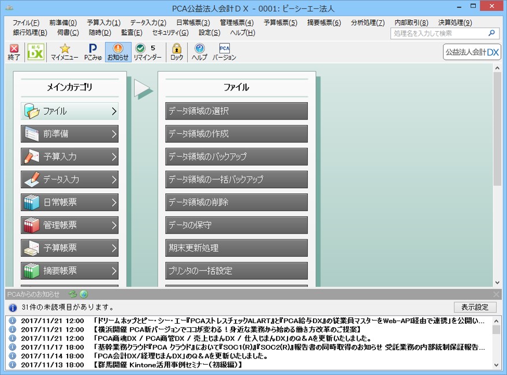Click the PCみゅ toolbar icon
This screenshot has width=507, height=375.
coord(93,52)
